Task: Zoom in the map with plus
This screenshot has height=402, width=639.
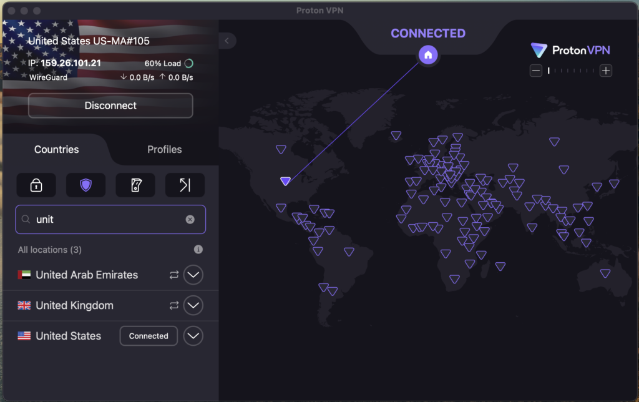Action: coord(606,71)
